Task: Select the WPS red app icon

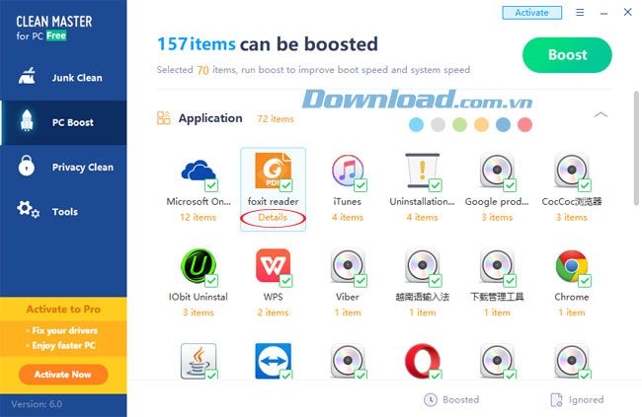Action: click(x=273, y=266)
